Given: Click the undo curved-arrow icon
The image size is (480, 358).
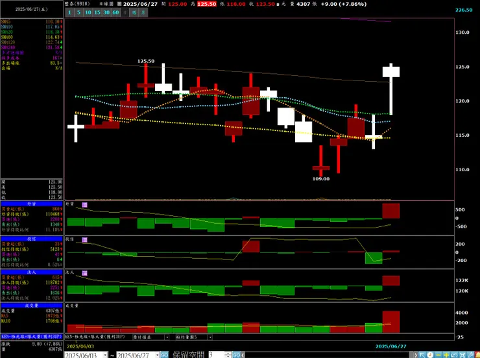Looking at the screenshot, I should point(454,355).
